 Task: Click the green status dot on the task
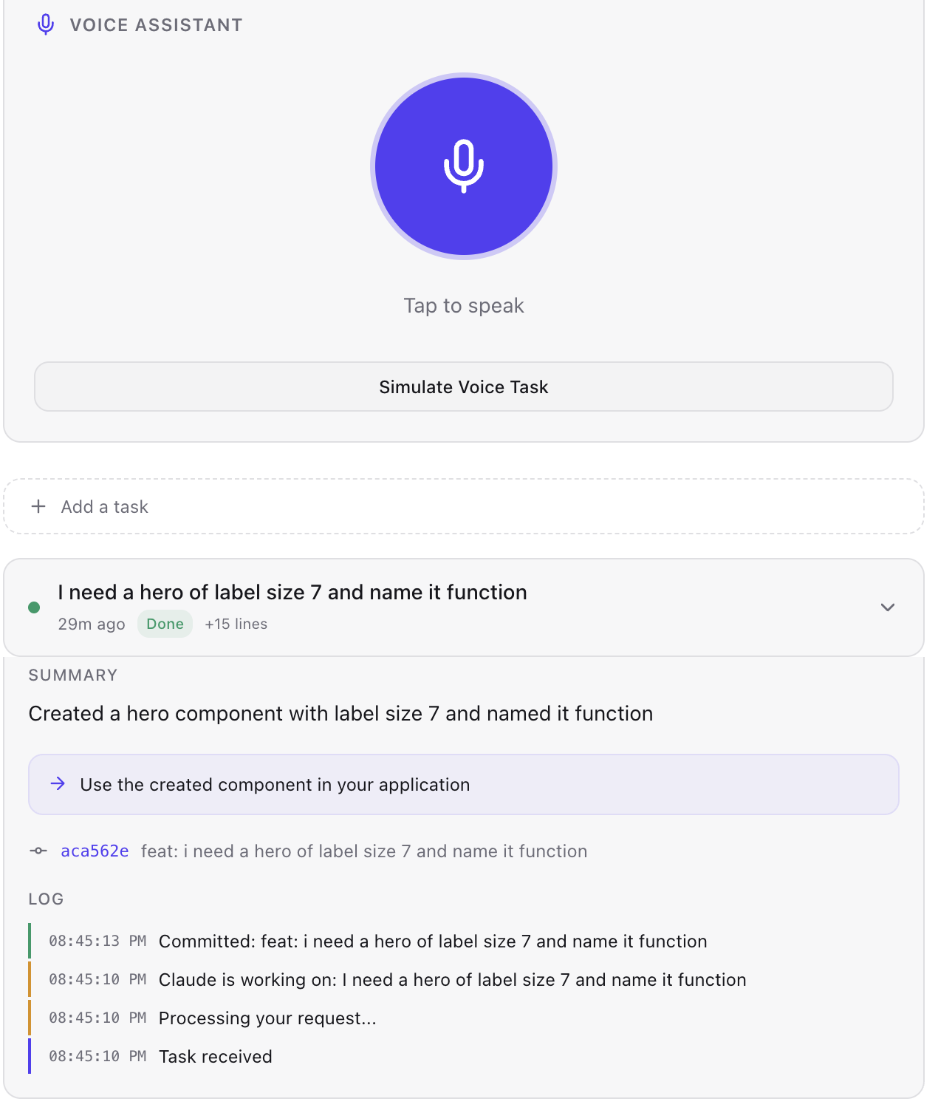(x=34, y=607)
